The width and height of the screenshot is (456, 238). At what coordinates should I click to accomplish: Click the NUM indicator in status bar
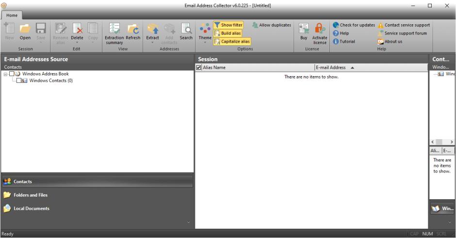pos(427,234)
